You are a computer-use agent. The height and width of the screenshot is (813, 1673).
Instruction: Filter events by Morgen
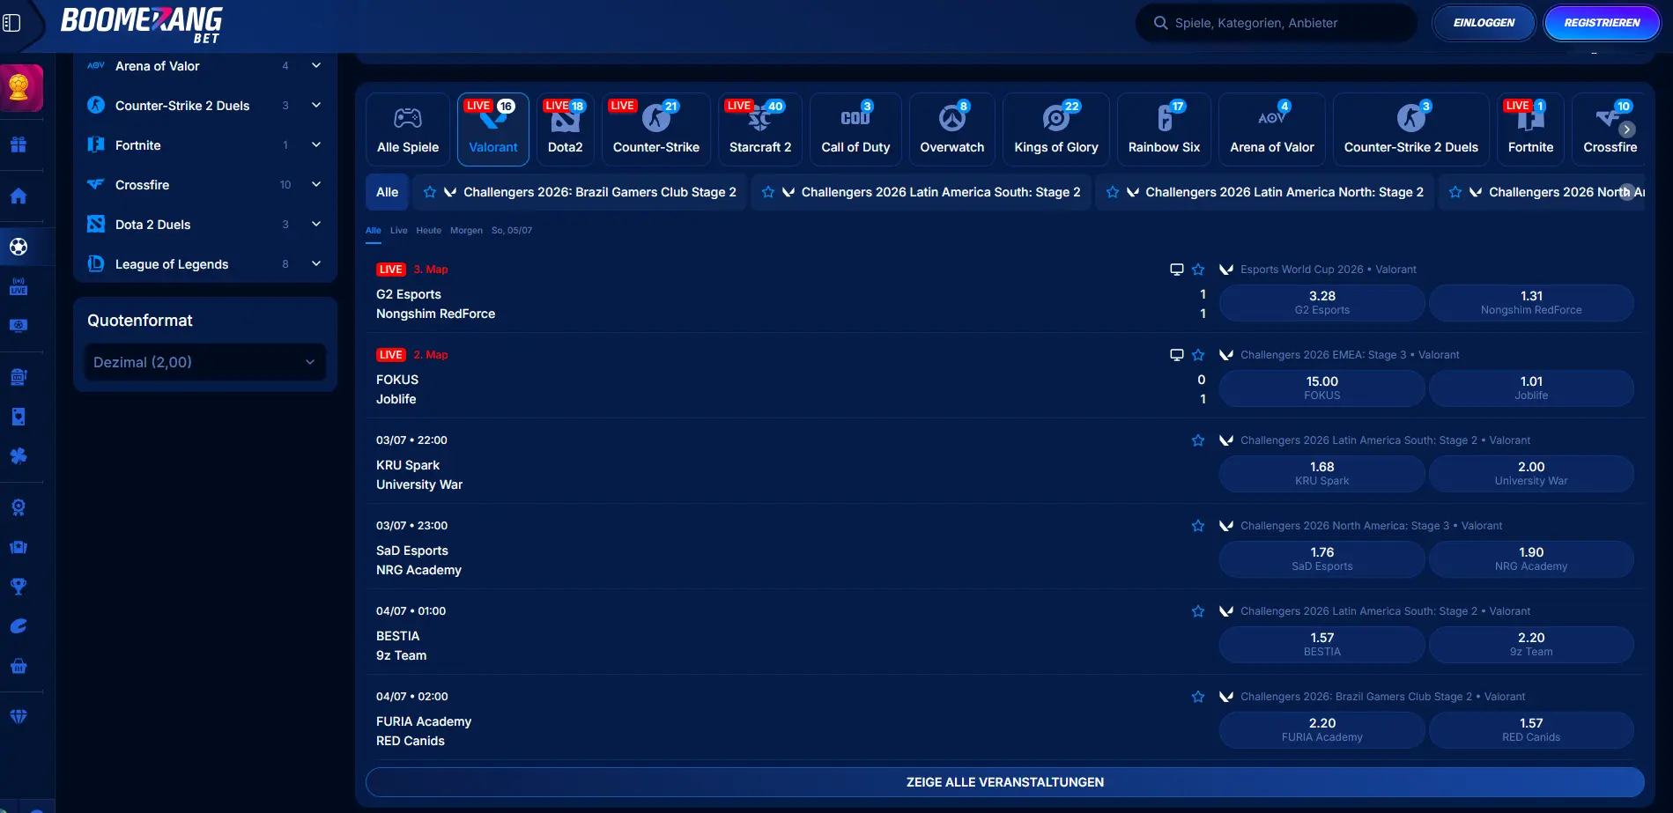click(466, 231)
